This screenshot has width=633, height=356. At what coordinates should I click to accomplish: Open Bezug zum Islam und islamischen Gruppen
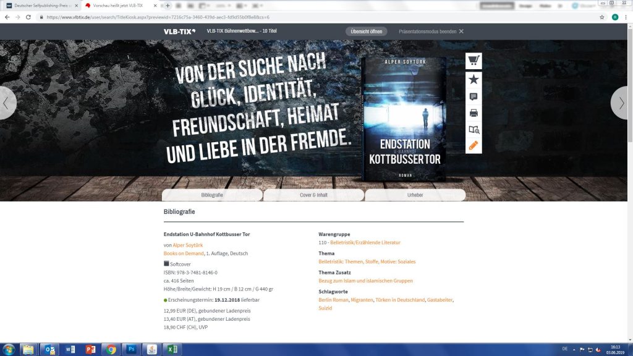[366, 281]
